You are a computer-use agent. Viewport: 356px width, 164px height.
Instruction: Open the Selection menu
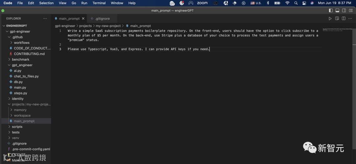(46, 3)
